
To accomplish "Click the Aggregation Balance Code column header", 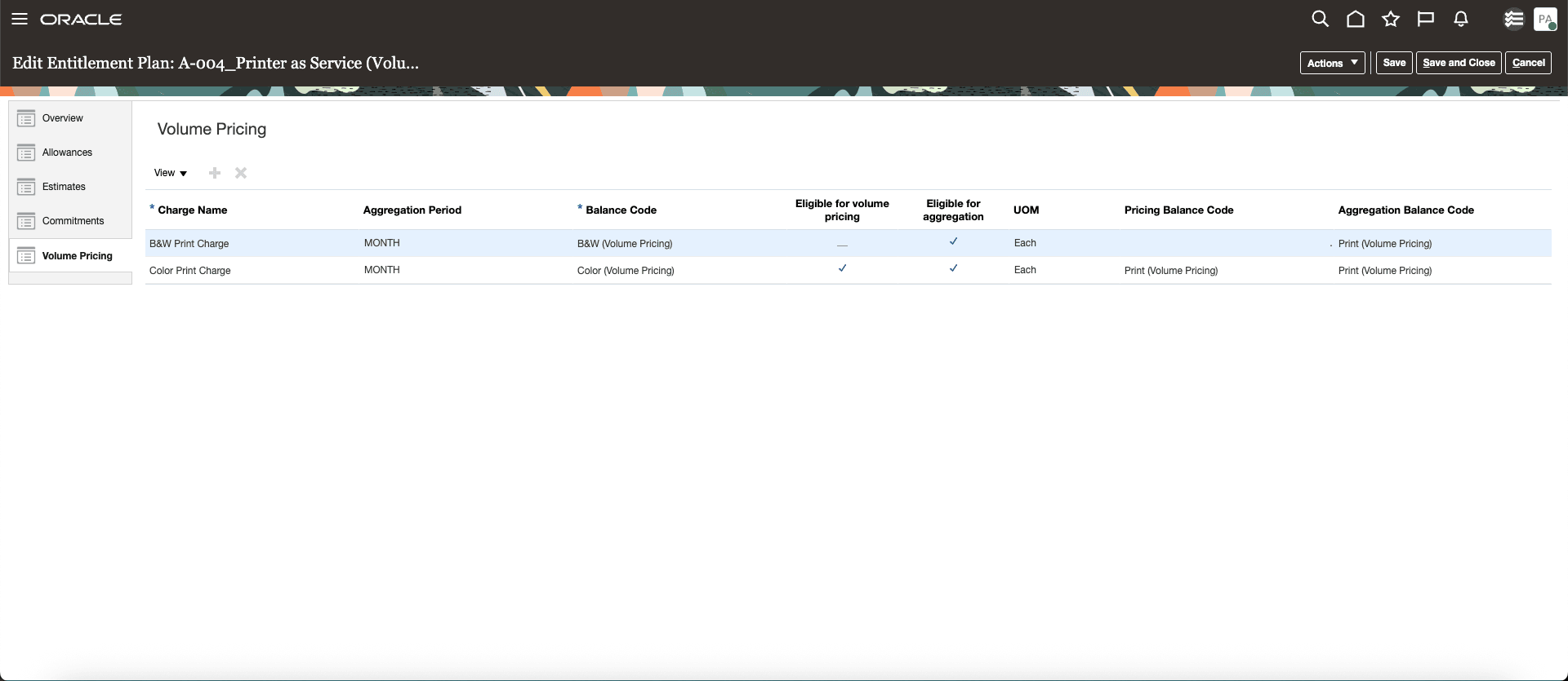I will point(1405,210).
